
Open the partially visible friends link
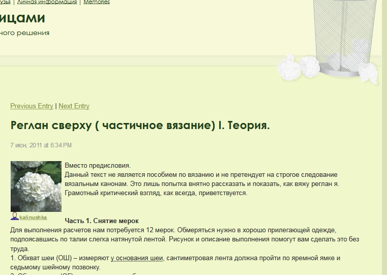pyautogui.click(x=5, y=2)
